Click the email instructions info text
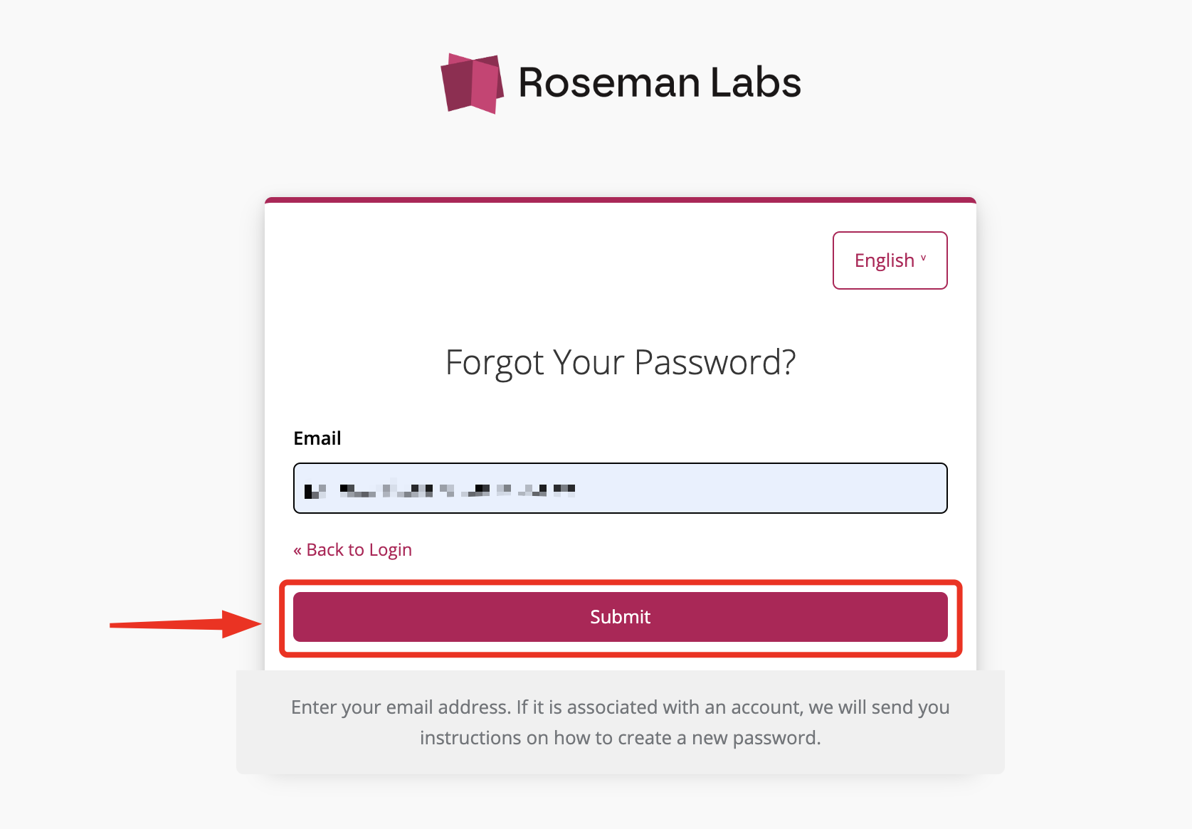1192x829 pixels. pyautogui.click(x=620, y=722)
